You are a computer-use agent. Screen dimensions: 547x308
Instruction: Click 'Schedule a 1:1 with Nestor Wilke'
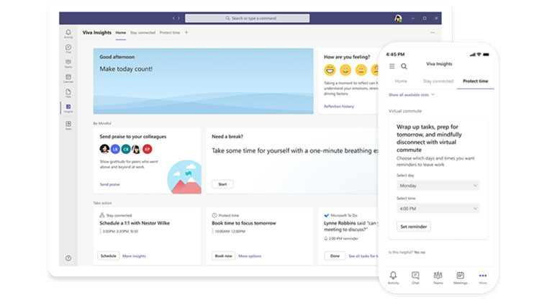135,223
